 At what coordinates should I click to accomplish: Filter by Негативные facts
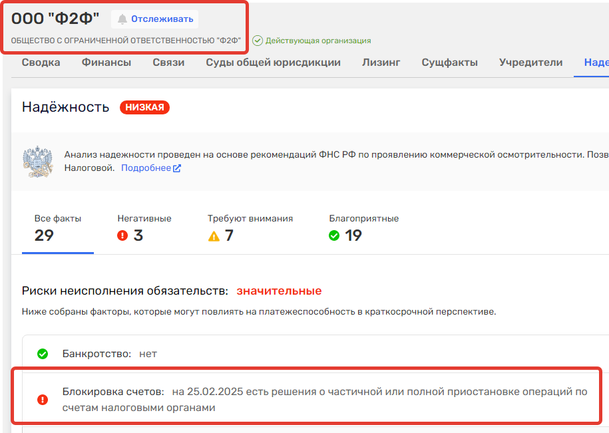(x=144, y=229)
